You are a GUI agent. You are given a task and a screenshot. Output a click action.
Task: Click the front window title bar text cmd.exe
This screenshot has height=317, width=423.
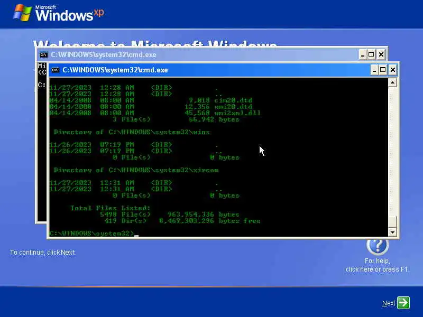click(x=115, y=70)
